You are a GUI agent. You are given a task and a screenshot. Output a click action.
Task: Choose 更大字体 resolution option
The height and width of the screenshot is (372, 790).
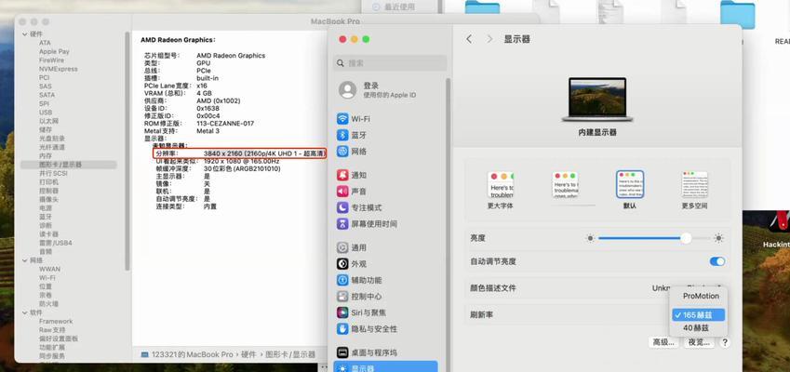[x=501, y=190]
